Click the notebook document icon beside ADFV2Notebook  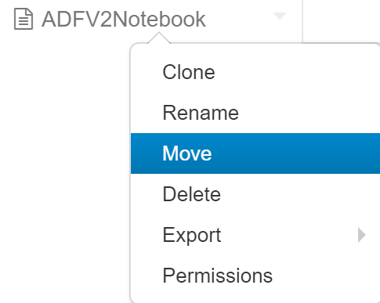24,19
